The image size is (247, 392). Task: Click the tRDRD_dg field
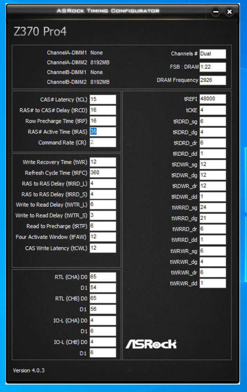tap(213, 132)
